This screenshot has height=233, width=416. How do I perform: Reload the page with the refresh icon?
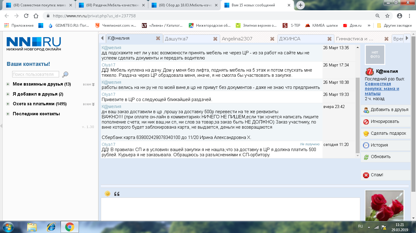point(26,16)
